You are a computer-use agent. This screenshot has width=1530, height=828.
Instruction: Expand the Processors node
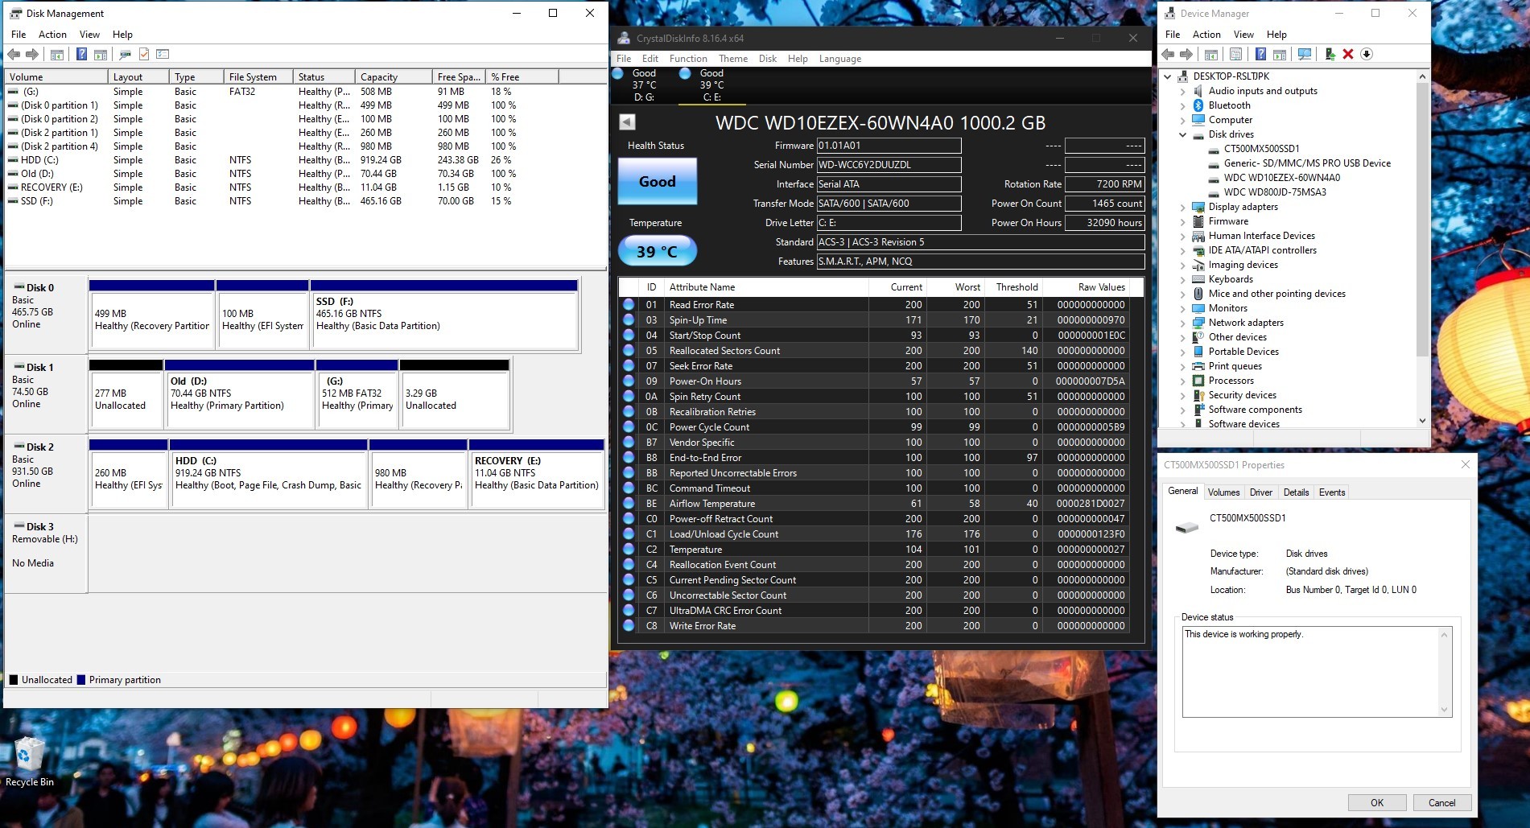point(1182,381)
